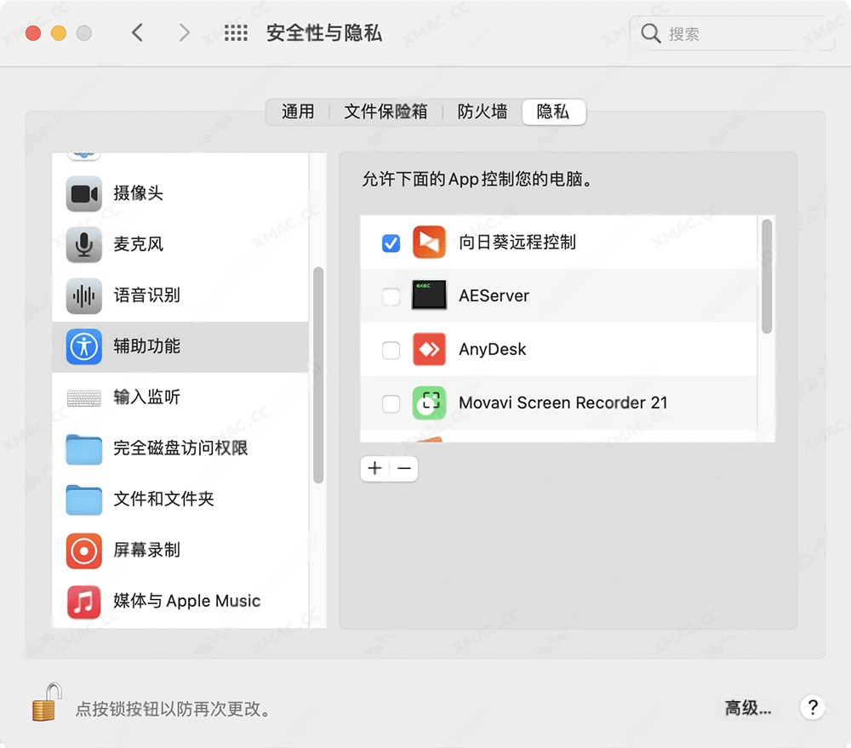
Task: Enable AnyDesk to control the computer
Action: [391, 350]
